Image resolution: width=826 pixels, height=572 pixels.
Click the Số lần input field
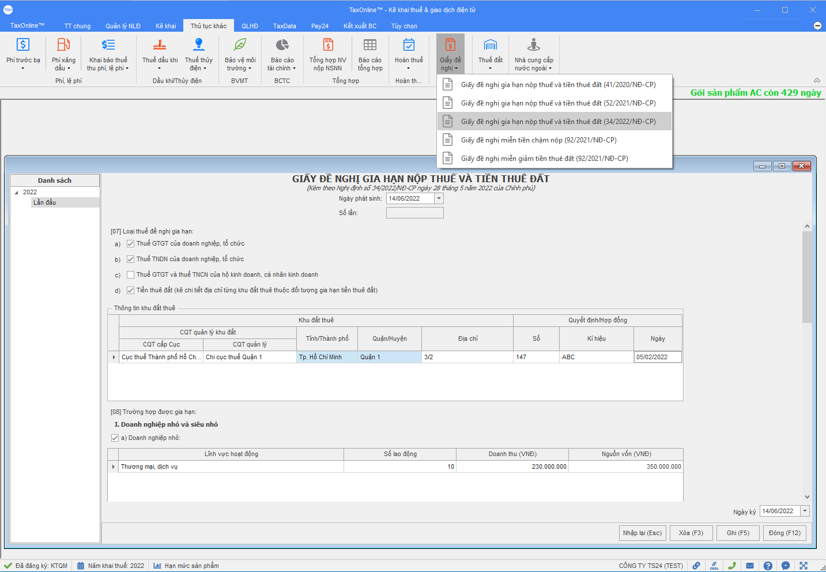pyautogui.click(x=414, y=213)
